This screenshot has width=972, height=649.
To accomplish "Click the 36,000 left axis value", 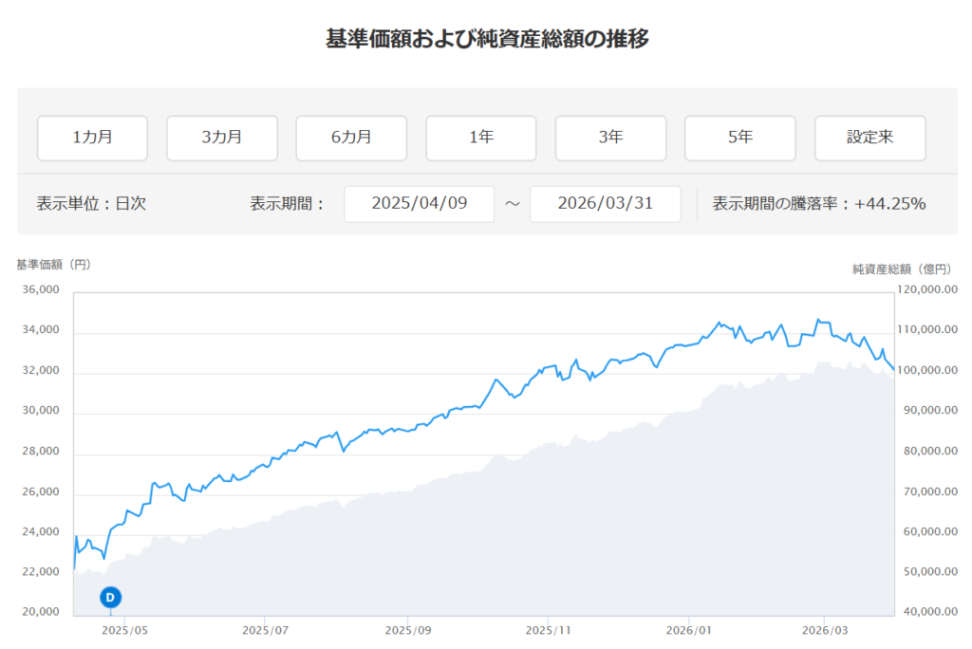I will coord(41,291).
